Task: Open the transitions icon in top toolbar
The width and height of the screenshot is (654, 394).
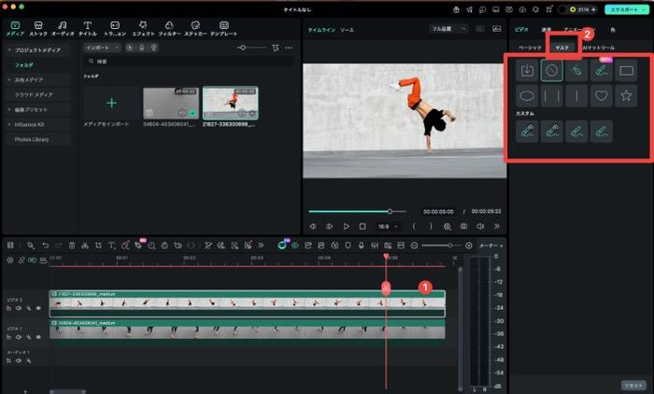Action: click(115, 28)
